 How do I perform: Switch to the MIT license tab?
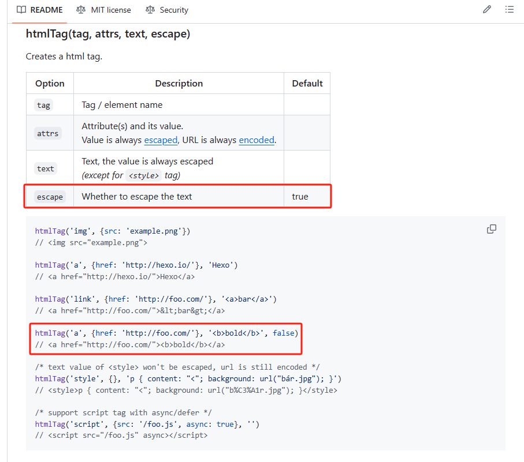(104, 10)
